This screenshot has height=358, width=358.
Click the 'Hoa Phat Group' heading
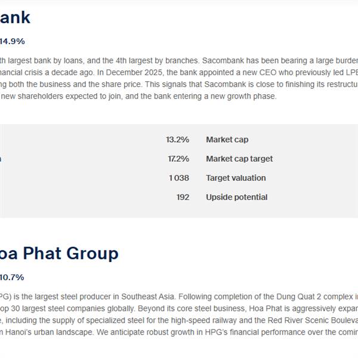coord(59,253)
